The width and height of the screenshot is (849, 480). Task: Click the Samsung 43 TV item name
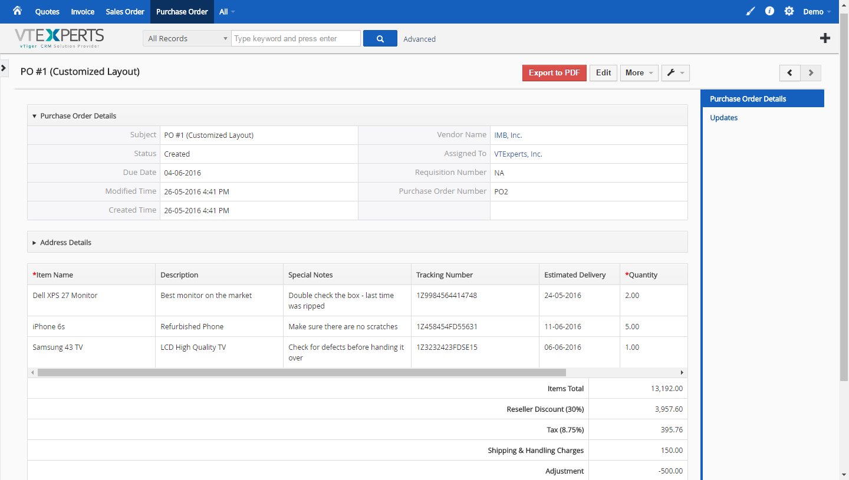[58, 347]
